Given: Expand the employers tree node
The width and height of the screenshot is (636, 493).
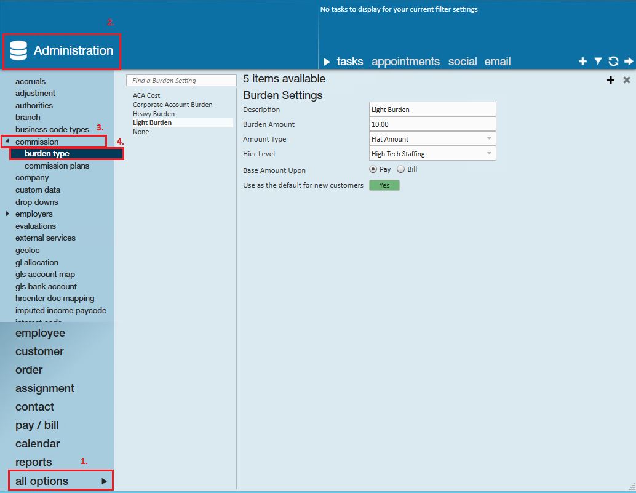Looking at the screenshot, I should (7, 214).
